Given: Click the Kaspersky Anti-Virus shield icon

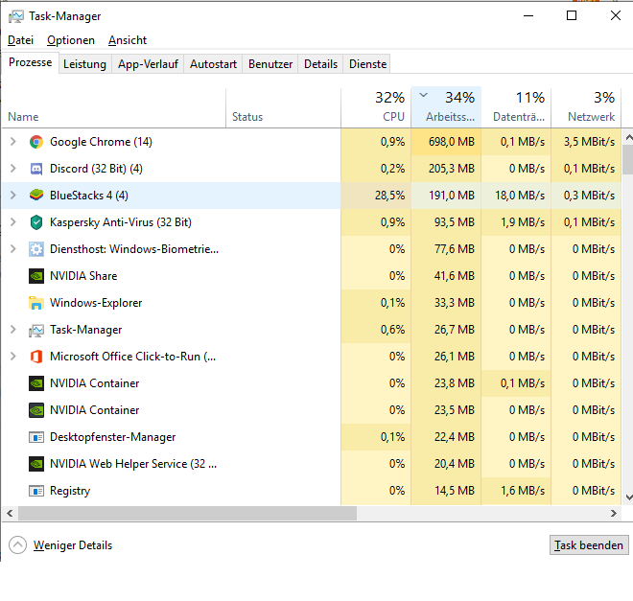Looking at the screenshot, I should click(x=36, y=222).
